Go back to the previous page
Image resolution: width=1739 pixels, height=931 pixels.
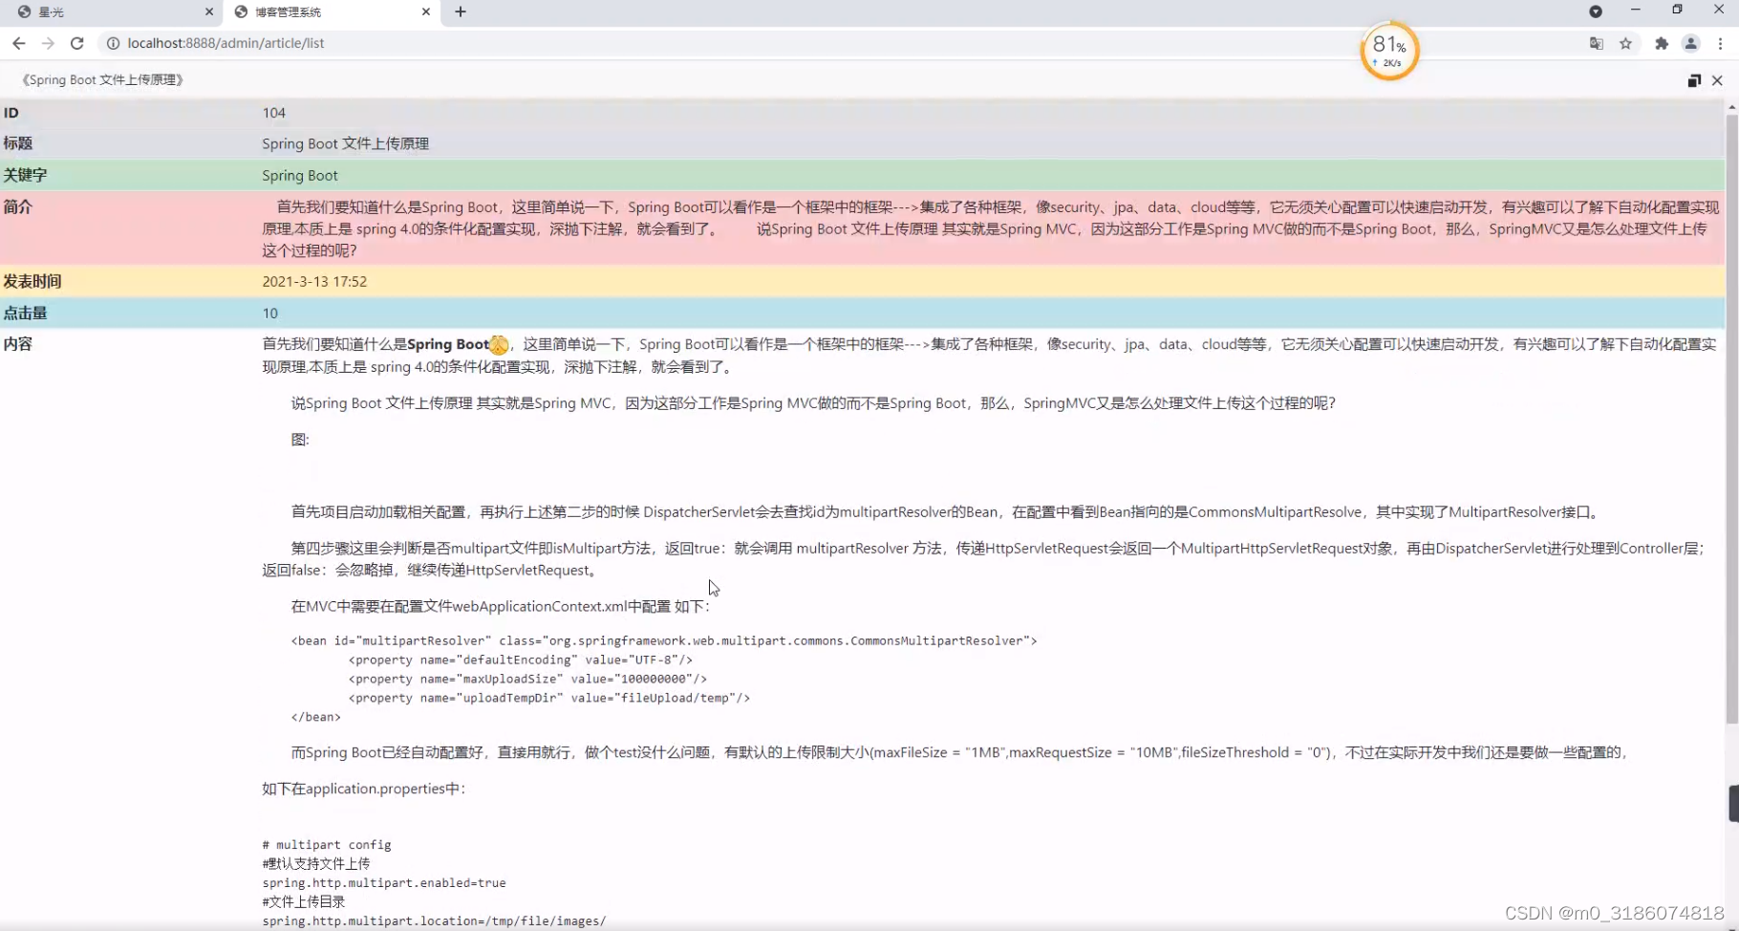(19, 43)
